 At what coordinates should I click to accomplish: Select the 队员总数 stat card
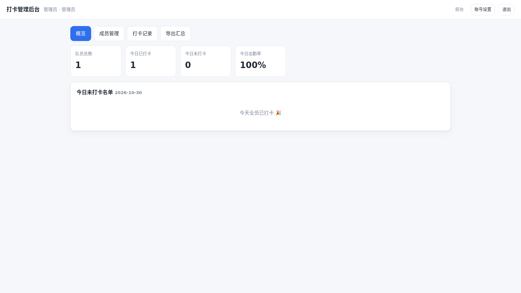click(96, 61)
